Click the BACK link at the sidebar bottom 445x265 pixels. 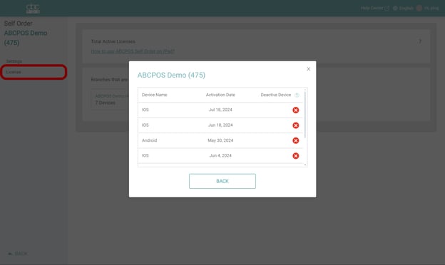pos(18,254)
